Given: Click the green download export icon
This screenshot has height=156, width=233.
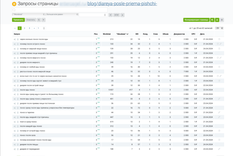Looking at the screenshot, I should click(x=217, y=19).
